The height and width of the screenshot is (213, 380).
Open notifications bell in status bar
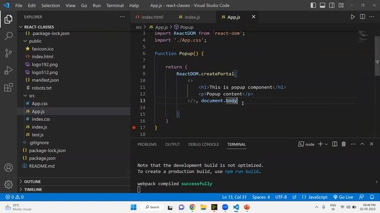point(372,197)
